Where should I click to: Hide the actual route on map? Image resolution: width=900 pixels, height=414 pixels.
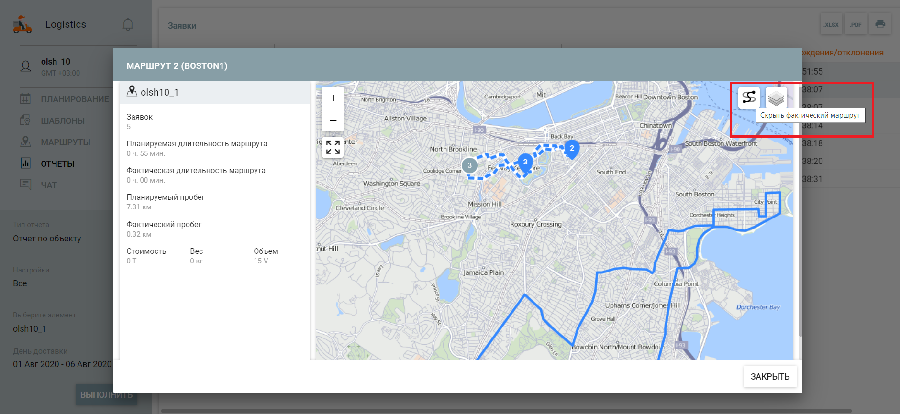pos(749,98)
